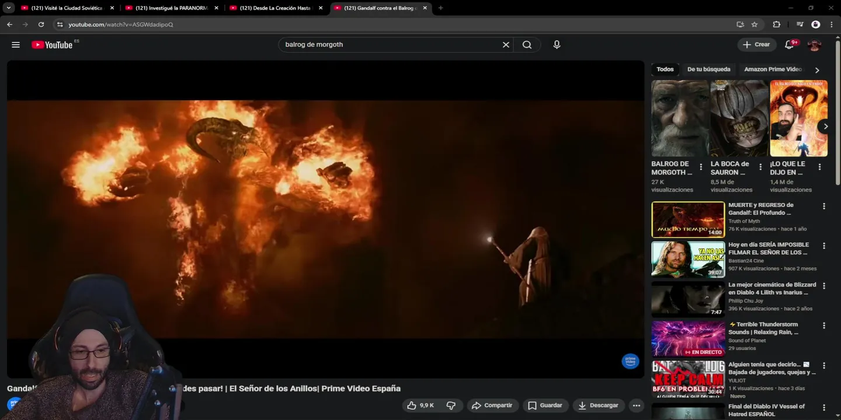The width and height of the screenshot is (841, 420).
Task: Open options for BALROG DE MORGOTH short
Action: (701, 167)
